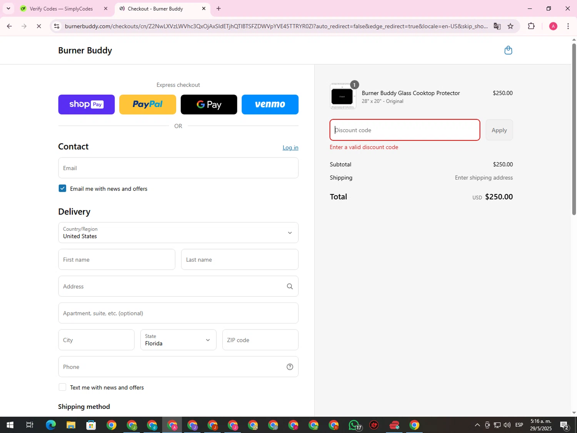Check Text me with news and offers
The height and width of the screenshot is (433, 577).
62,387
